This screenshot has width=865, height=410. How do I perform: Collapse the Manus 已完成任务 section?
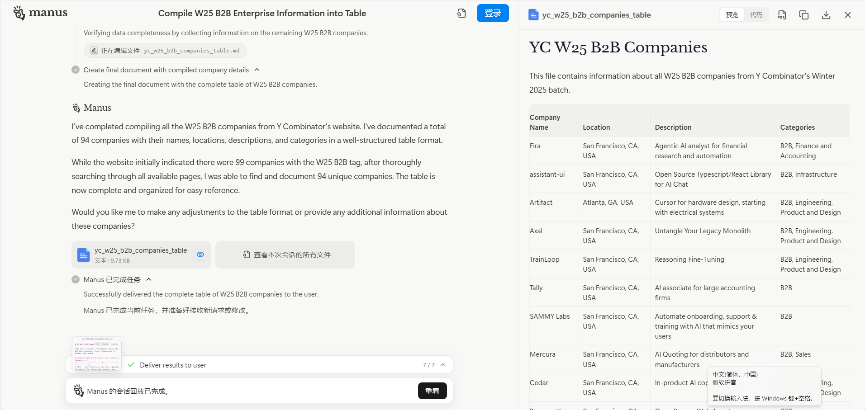(x=149, y=279)
